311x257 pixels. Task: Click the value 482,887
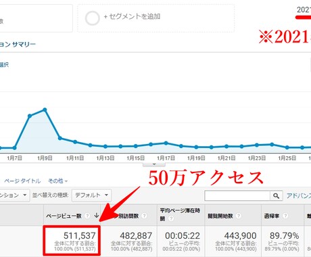[136, 236]
